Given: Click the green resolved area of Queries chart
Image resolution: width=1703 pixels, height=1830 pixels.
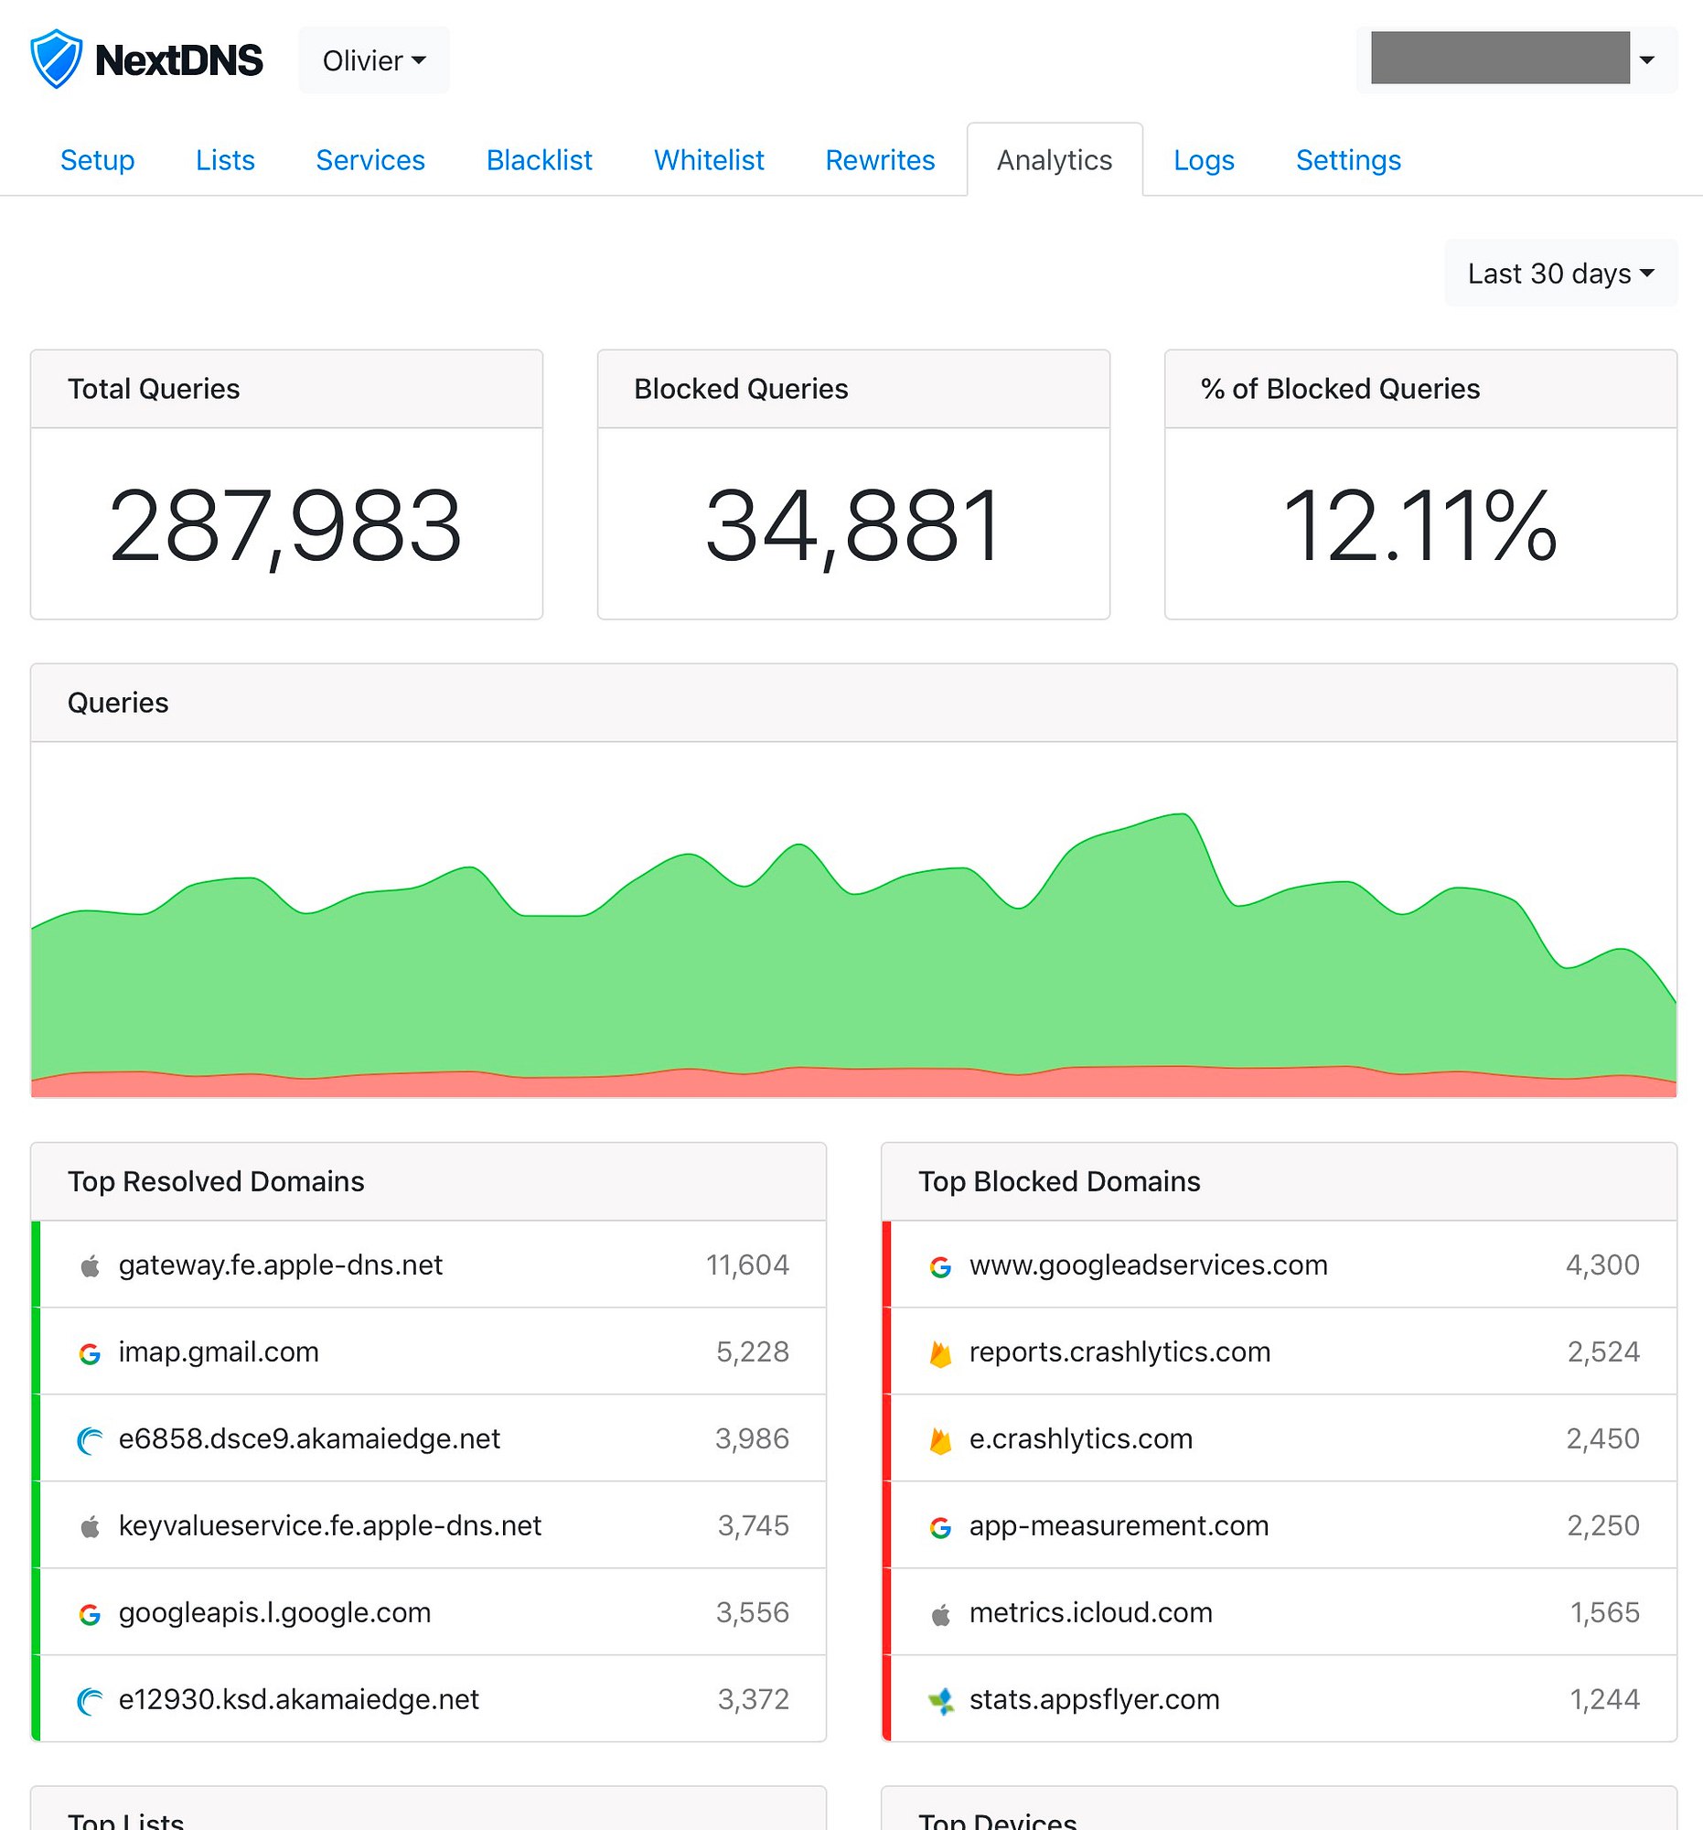Looking at the screenshot, I should point(853,975).
